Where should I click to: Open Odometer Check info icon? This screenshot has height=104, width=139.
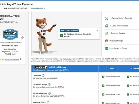click(x=48, y=102)
